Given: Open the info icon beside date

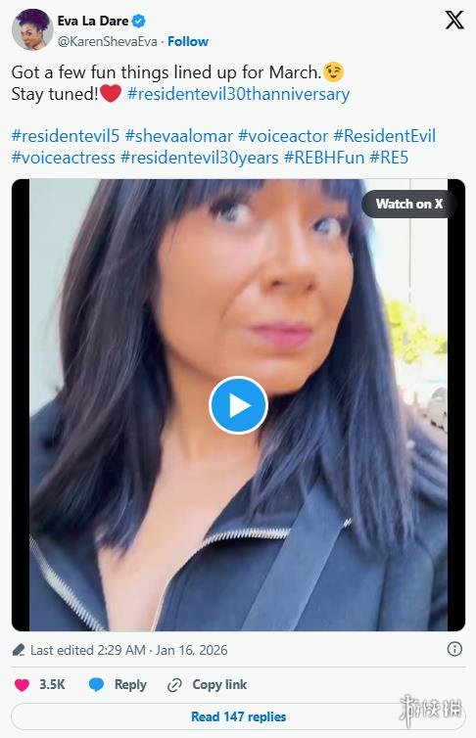Looking at the screenshot, I should (x=454, y=650).
